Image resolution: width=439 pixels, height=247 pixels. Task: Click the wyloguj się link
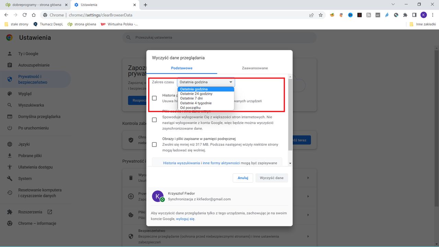click(x=185, y=219)
